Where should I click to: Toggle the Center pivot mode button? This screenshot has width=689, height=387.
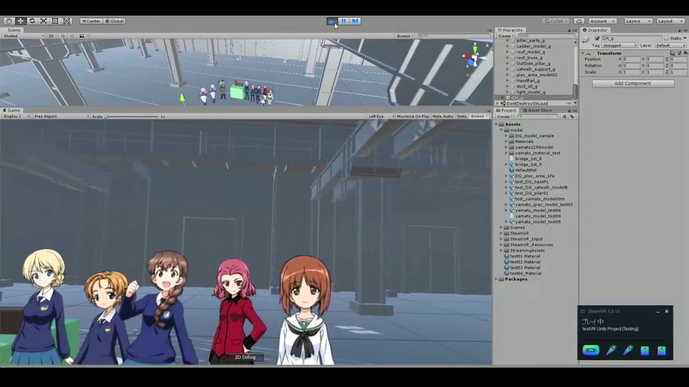coord(91,21)
